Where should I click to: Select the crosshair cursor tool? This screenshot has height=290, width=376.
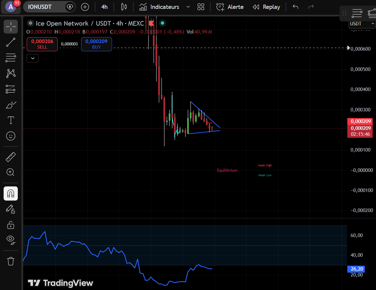[11, 27]
